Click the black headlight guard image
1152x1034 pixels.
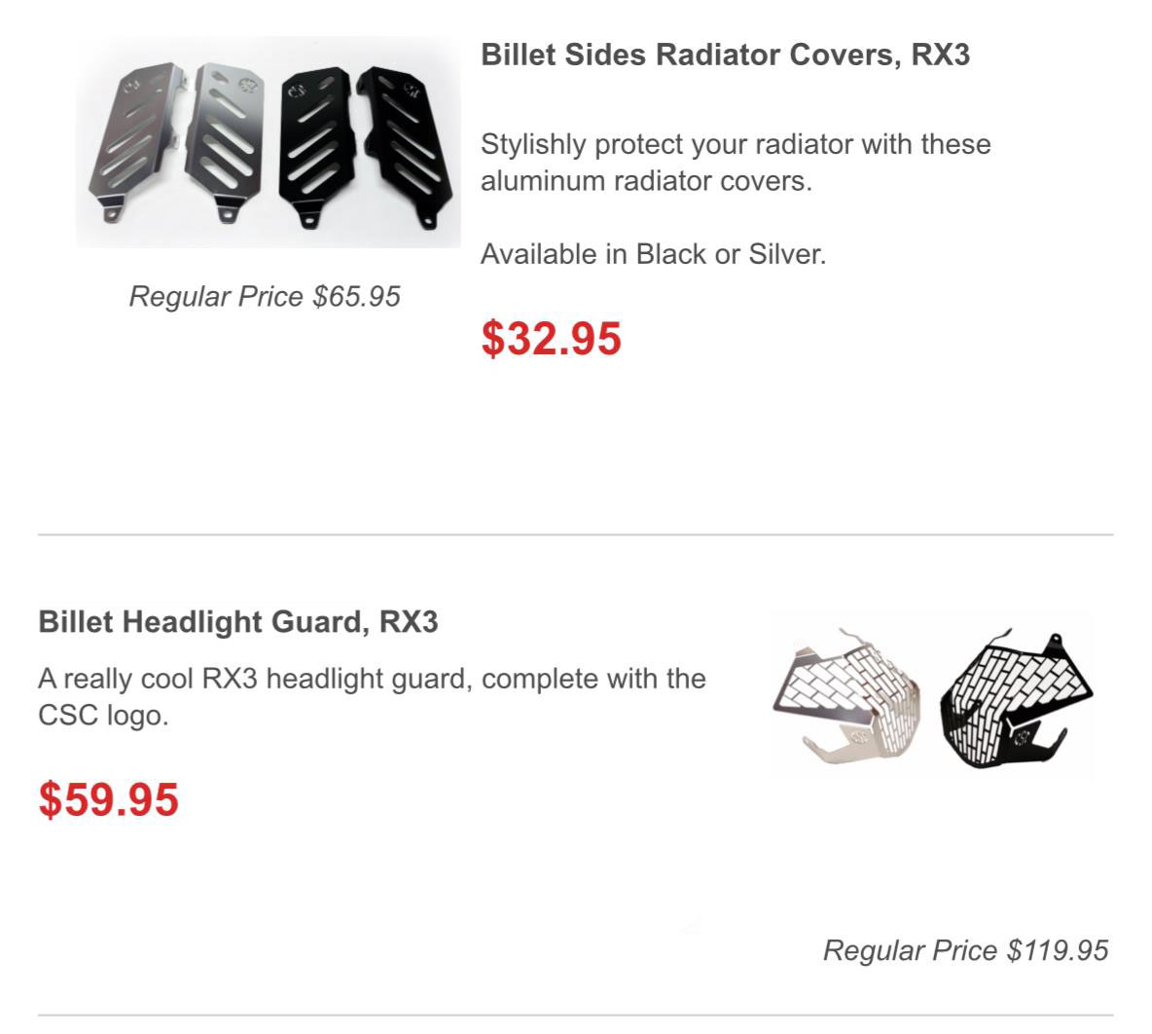(x=1016, y=699)
